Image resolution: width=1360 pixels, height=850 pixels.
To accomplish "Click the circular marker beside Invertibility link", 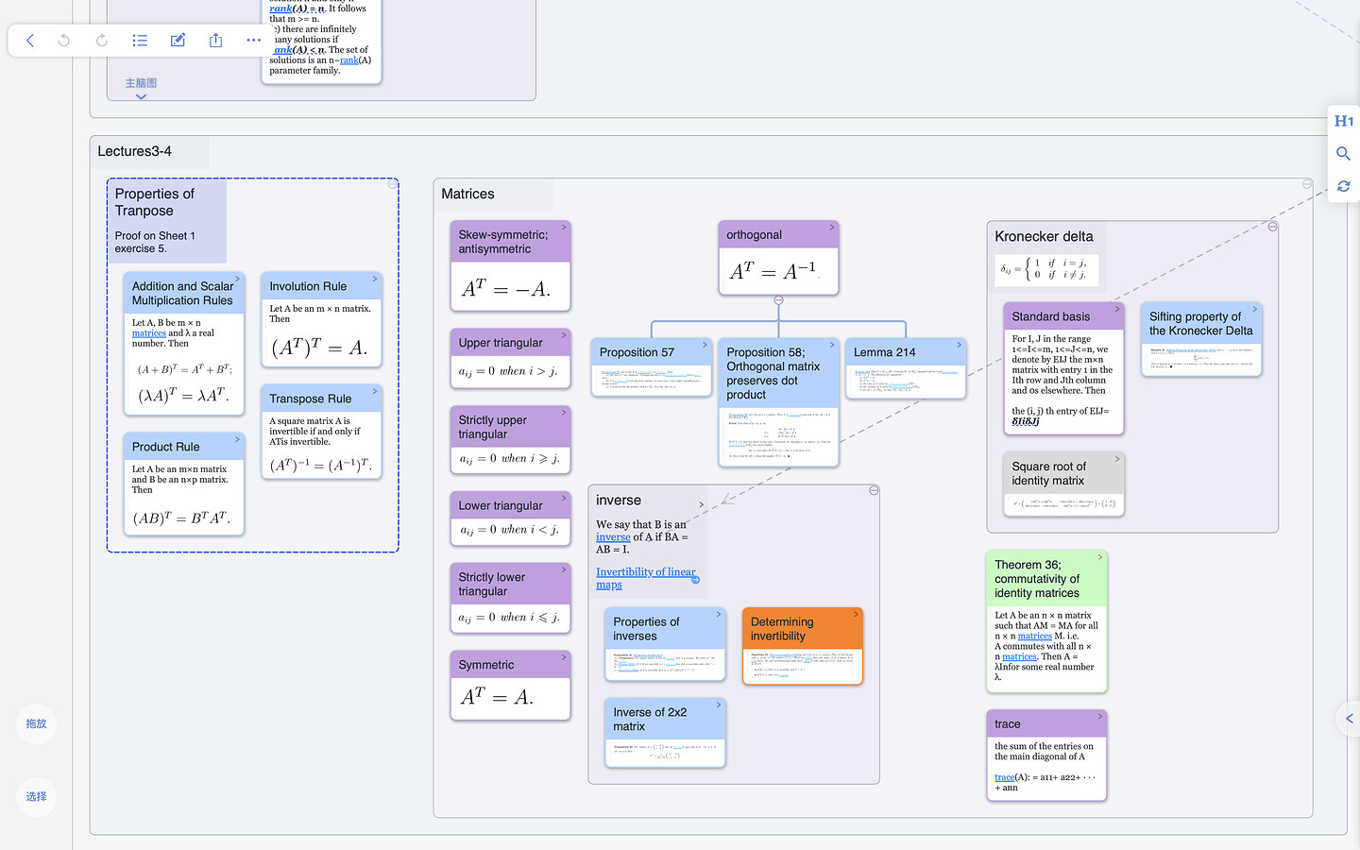I will [x=695, y=579].
